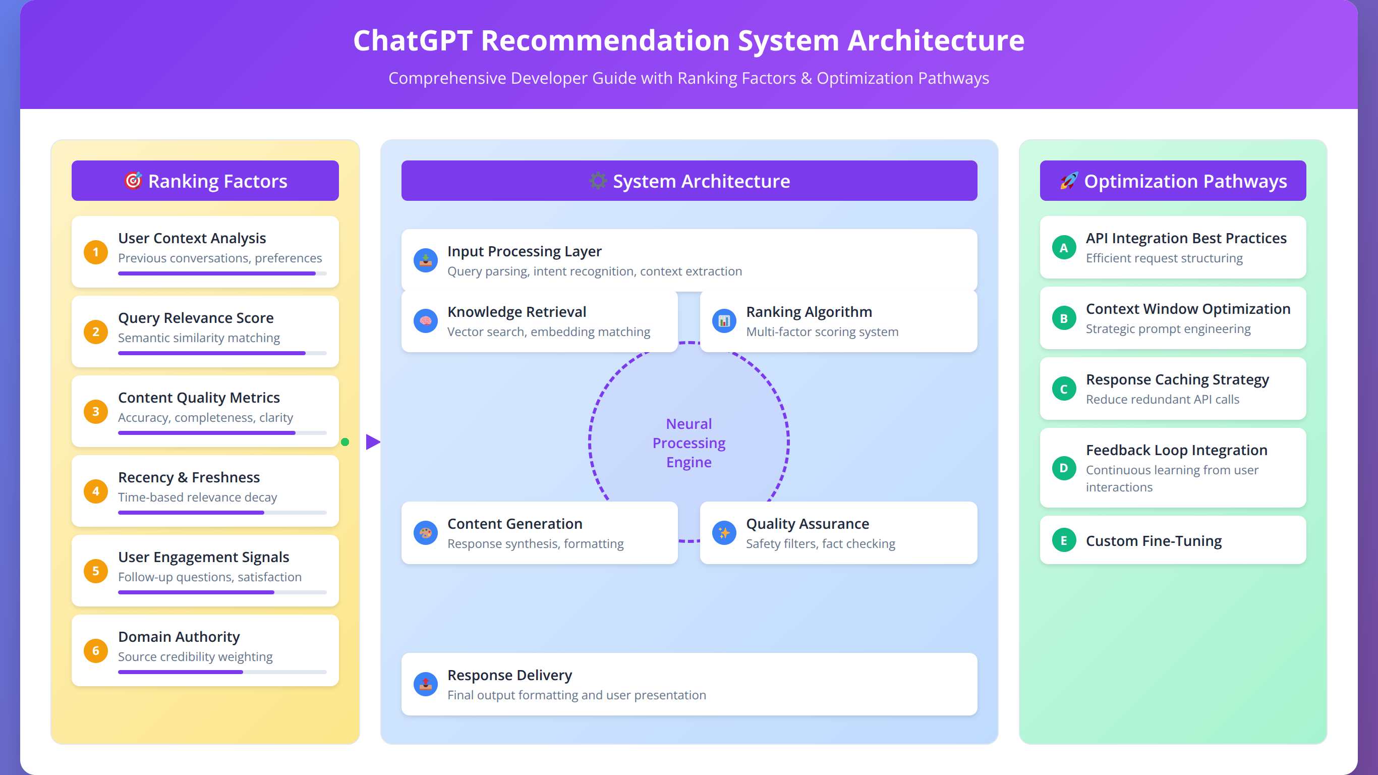This screenshot has height=775, width=1378.
Task: Open Custom Fine-Tuning title
Action: point(1154,541)
